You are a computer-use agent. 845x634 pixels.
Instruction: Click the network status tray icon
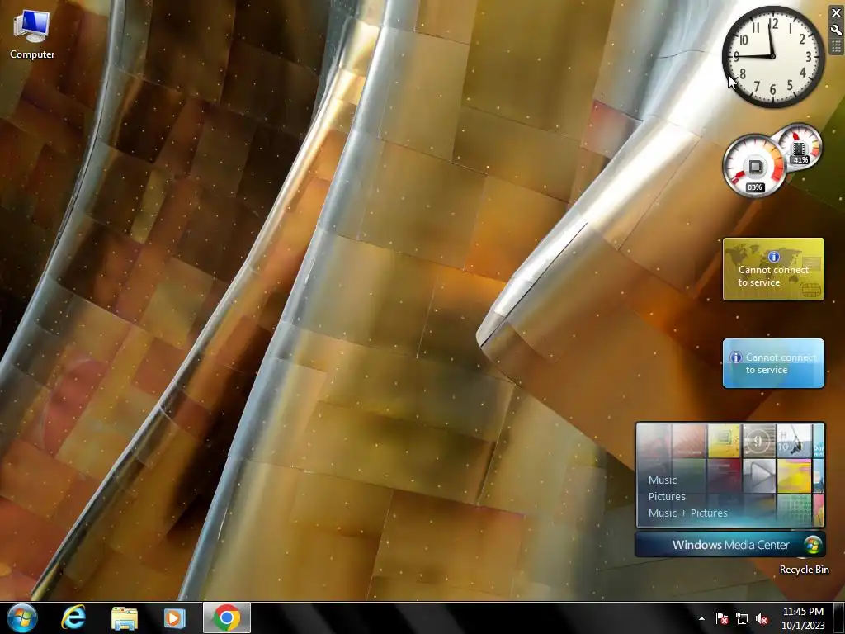tap(742, 618)
